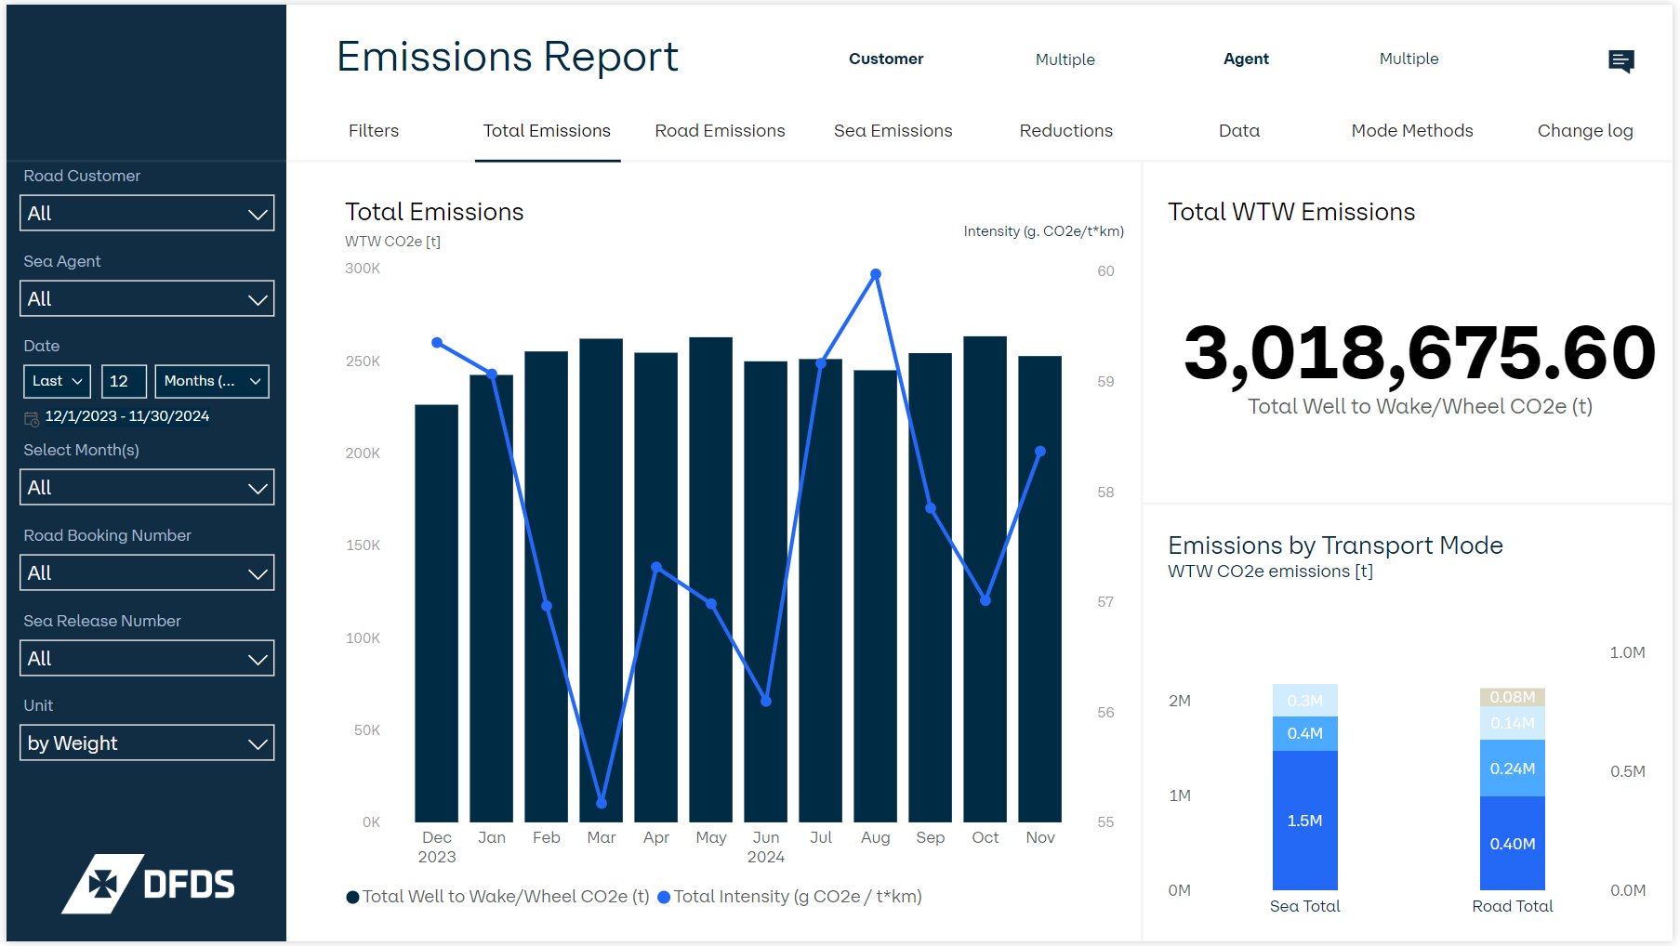The image size is (1680, 946).
Task: Open the Road Customer dropdown
Action: click(x=146, y=213)
